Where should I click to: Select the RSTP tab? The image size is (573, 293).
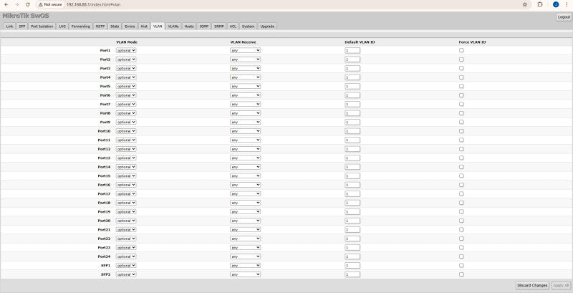pyautogui.click(x=100, y=27)
